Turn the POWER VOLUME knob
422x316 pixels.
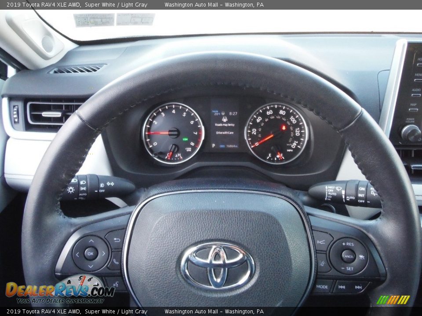tap(411, 133)
